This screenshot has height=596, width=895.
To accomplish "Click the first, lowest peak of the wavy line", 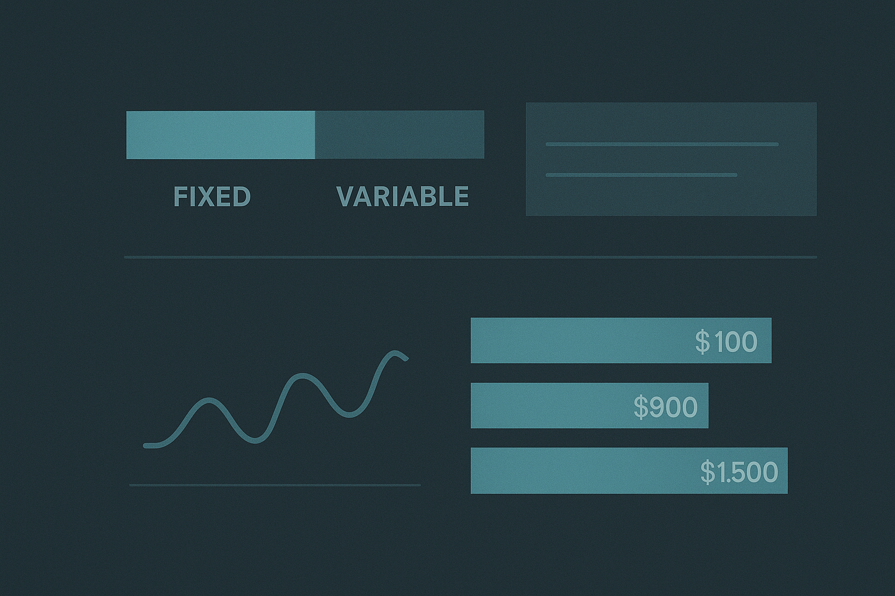I will [208, 400].
